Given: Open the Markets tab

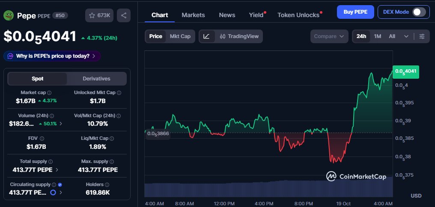Looking at the screenshot, I should [x=193, y=15].
